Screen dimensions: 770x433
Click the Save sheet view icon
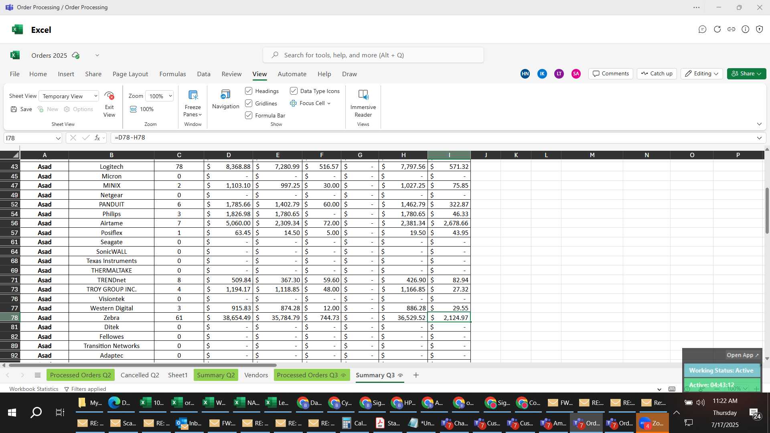point(14,109)
